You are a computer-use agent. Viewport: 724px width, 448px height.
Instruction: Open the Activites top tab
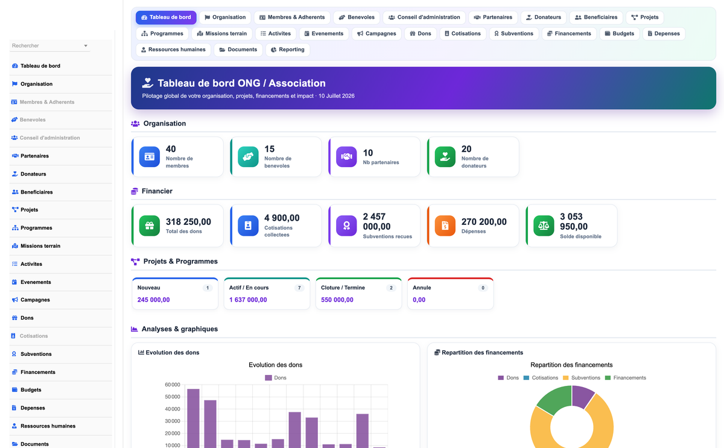point(276,34)
